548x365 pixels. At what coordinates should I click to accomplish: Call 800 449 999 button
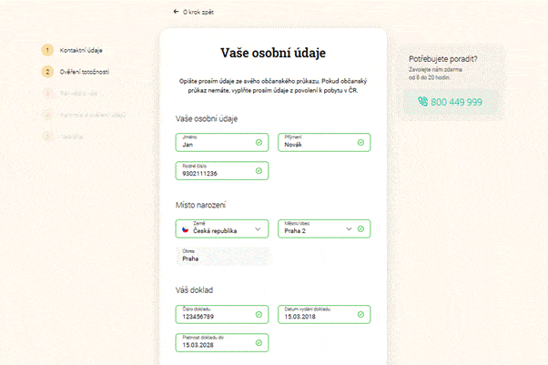click(x=451, y=102)
